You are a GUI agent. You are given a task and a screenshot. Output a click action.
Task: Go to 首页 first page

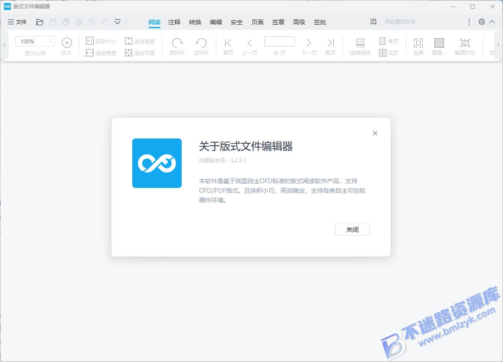(x=228, y=46)
